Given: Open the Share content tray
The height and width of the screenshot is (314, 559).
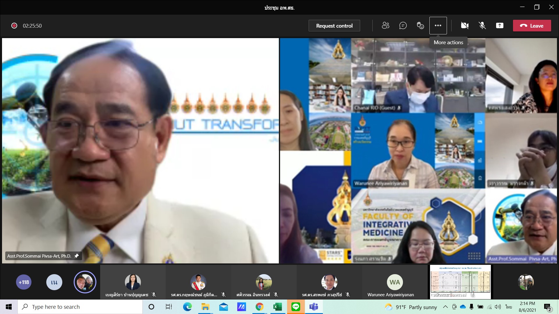Looking at the screenshot, I should pos(500,26).
